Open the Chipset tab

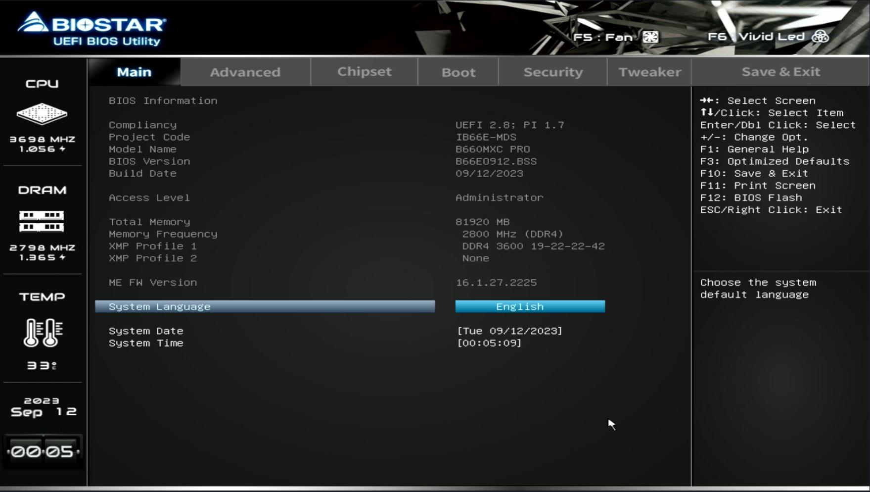coord(364,72)
